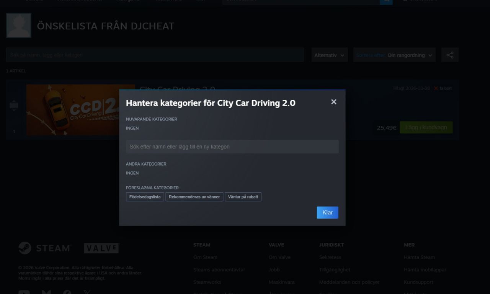Open the Sekretess footer link
This screenshot has width=490, height=294.
click(x=330, y=257)
